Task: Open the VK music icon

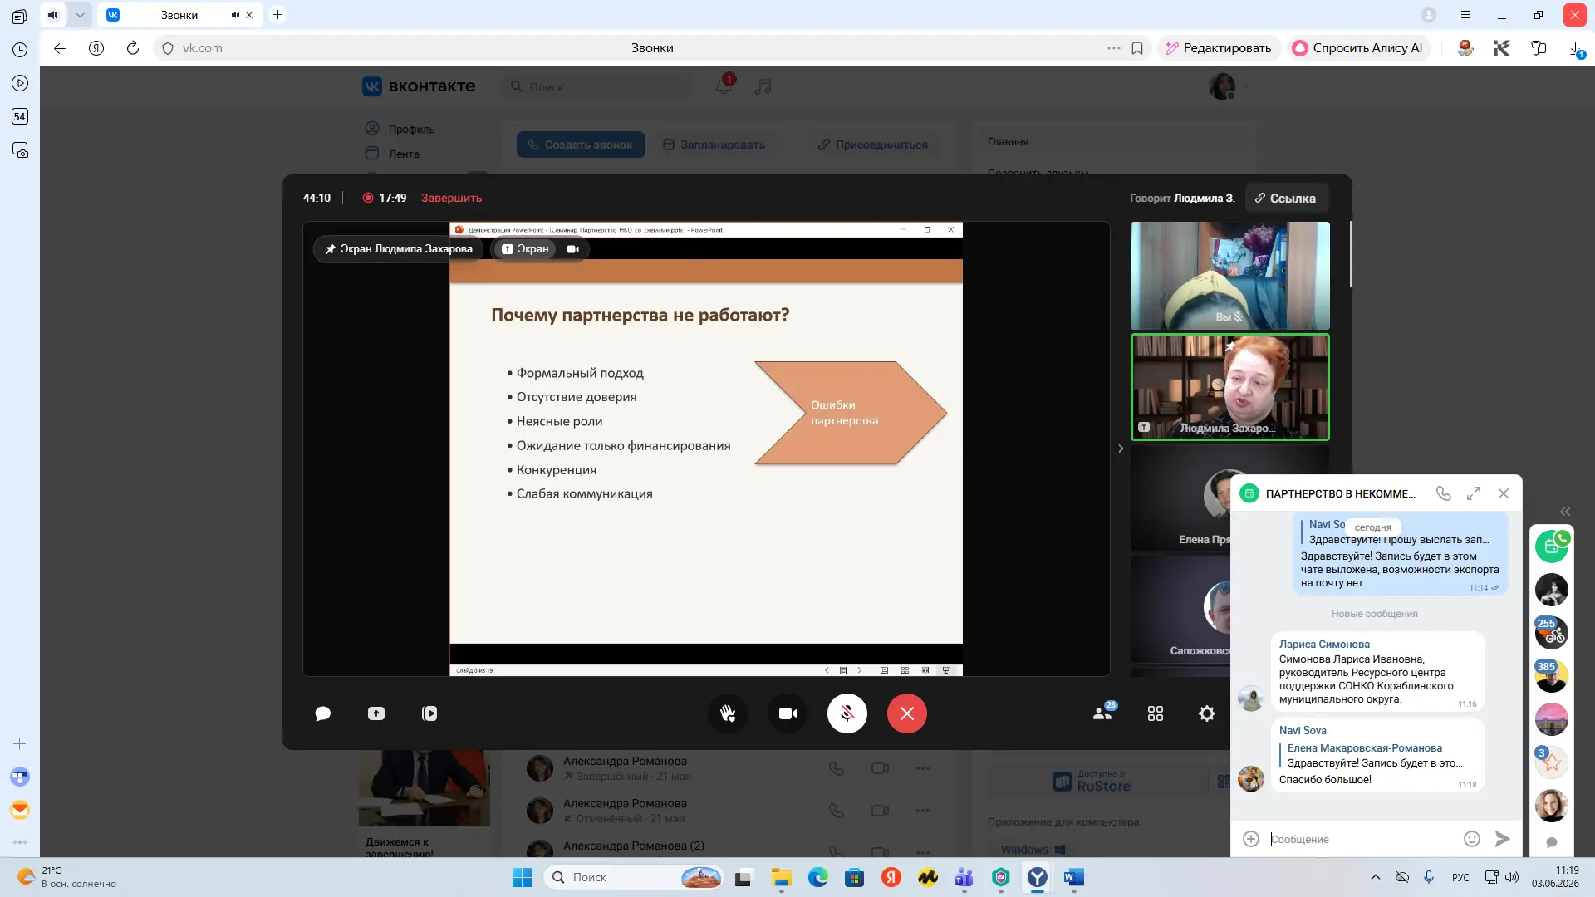Action: click(763, 86)
